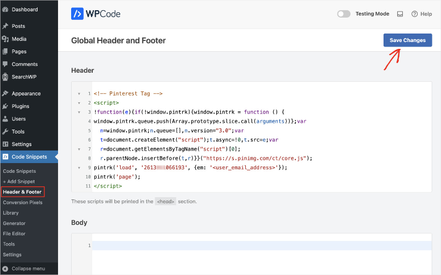Open the File Editor submenu item
This screenshot has width=441, height=275.
(x=15, y=234)
